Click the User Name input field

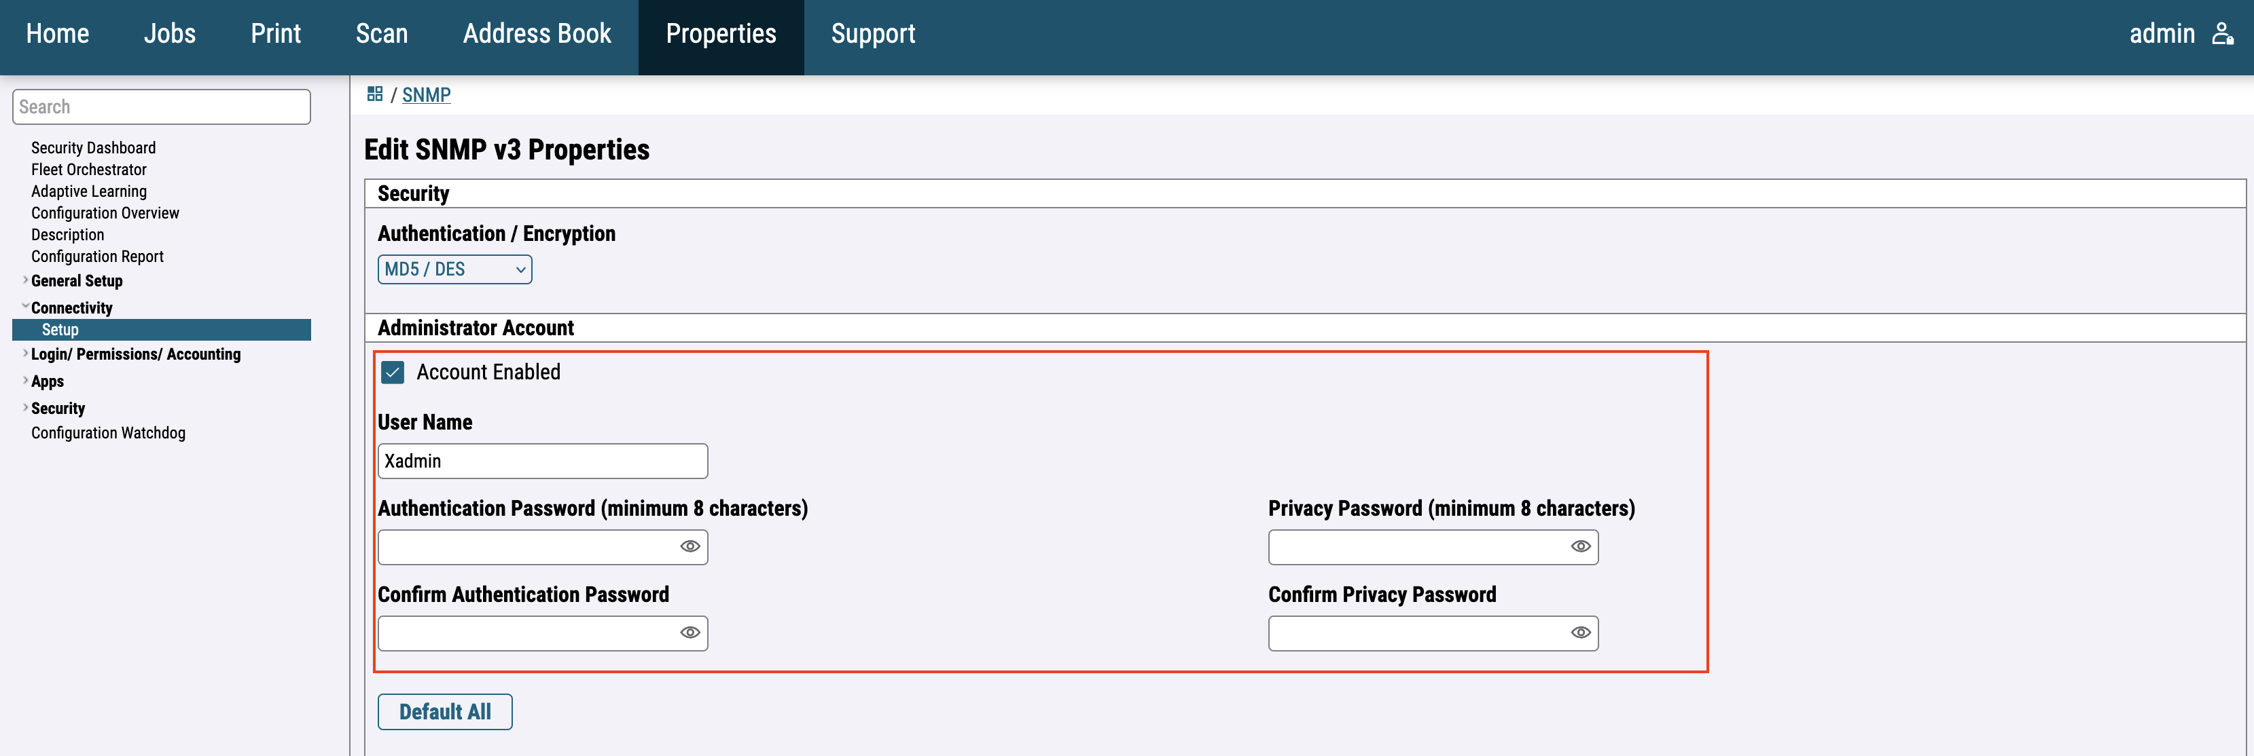(x=541, y=461)
